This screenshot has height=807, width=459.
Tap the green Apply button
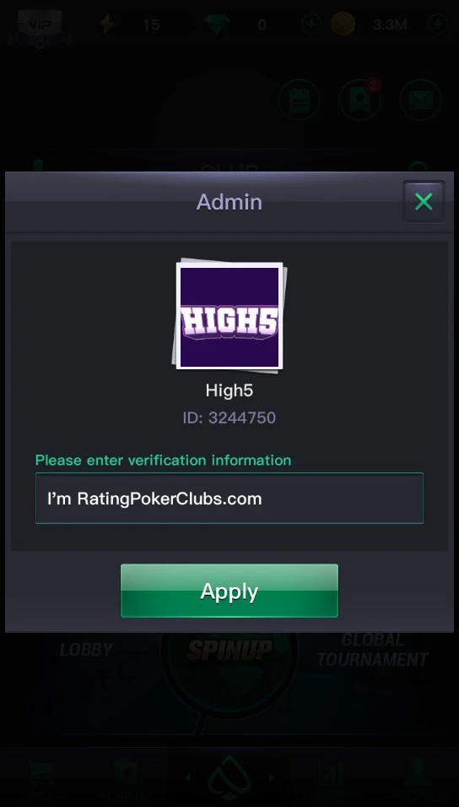(229, 591)
